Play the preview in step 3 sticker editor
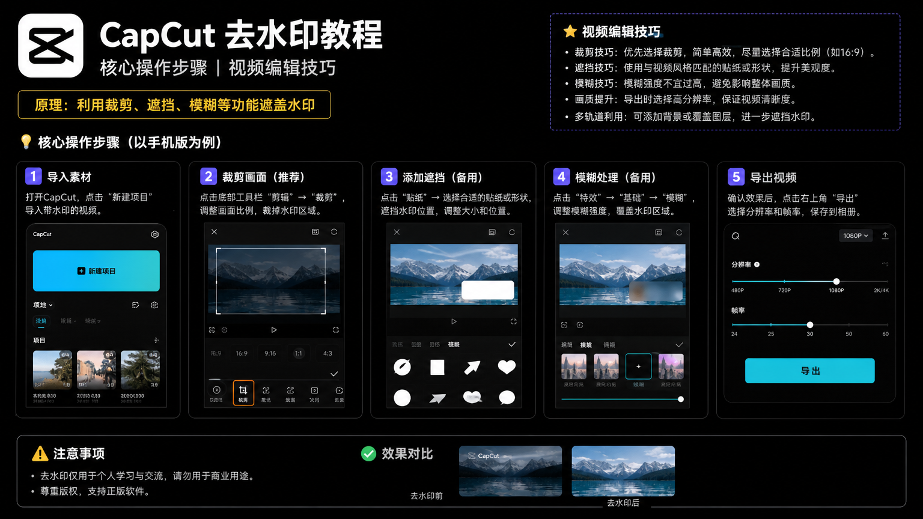 [454, 322]
